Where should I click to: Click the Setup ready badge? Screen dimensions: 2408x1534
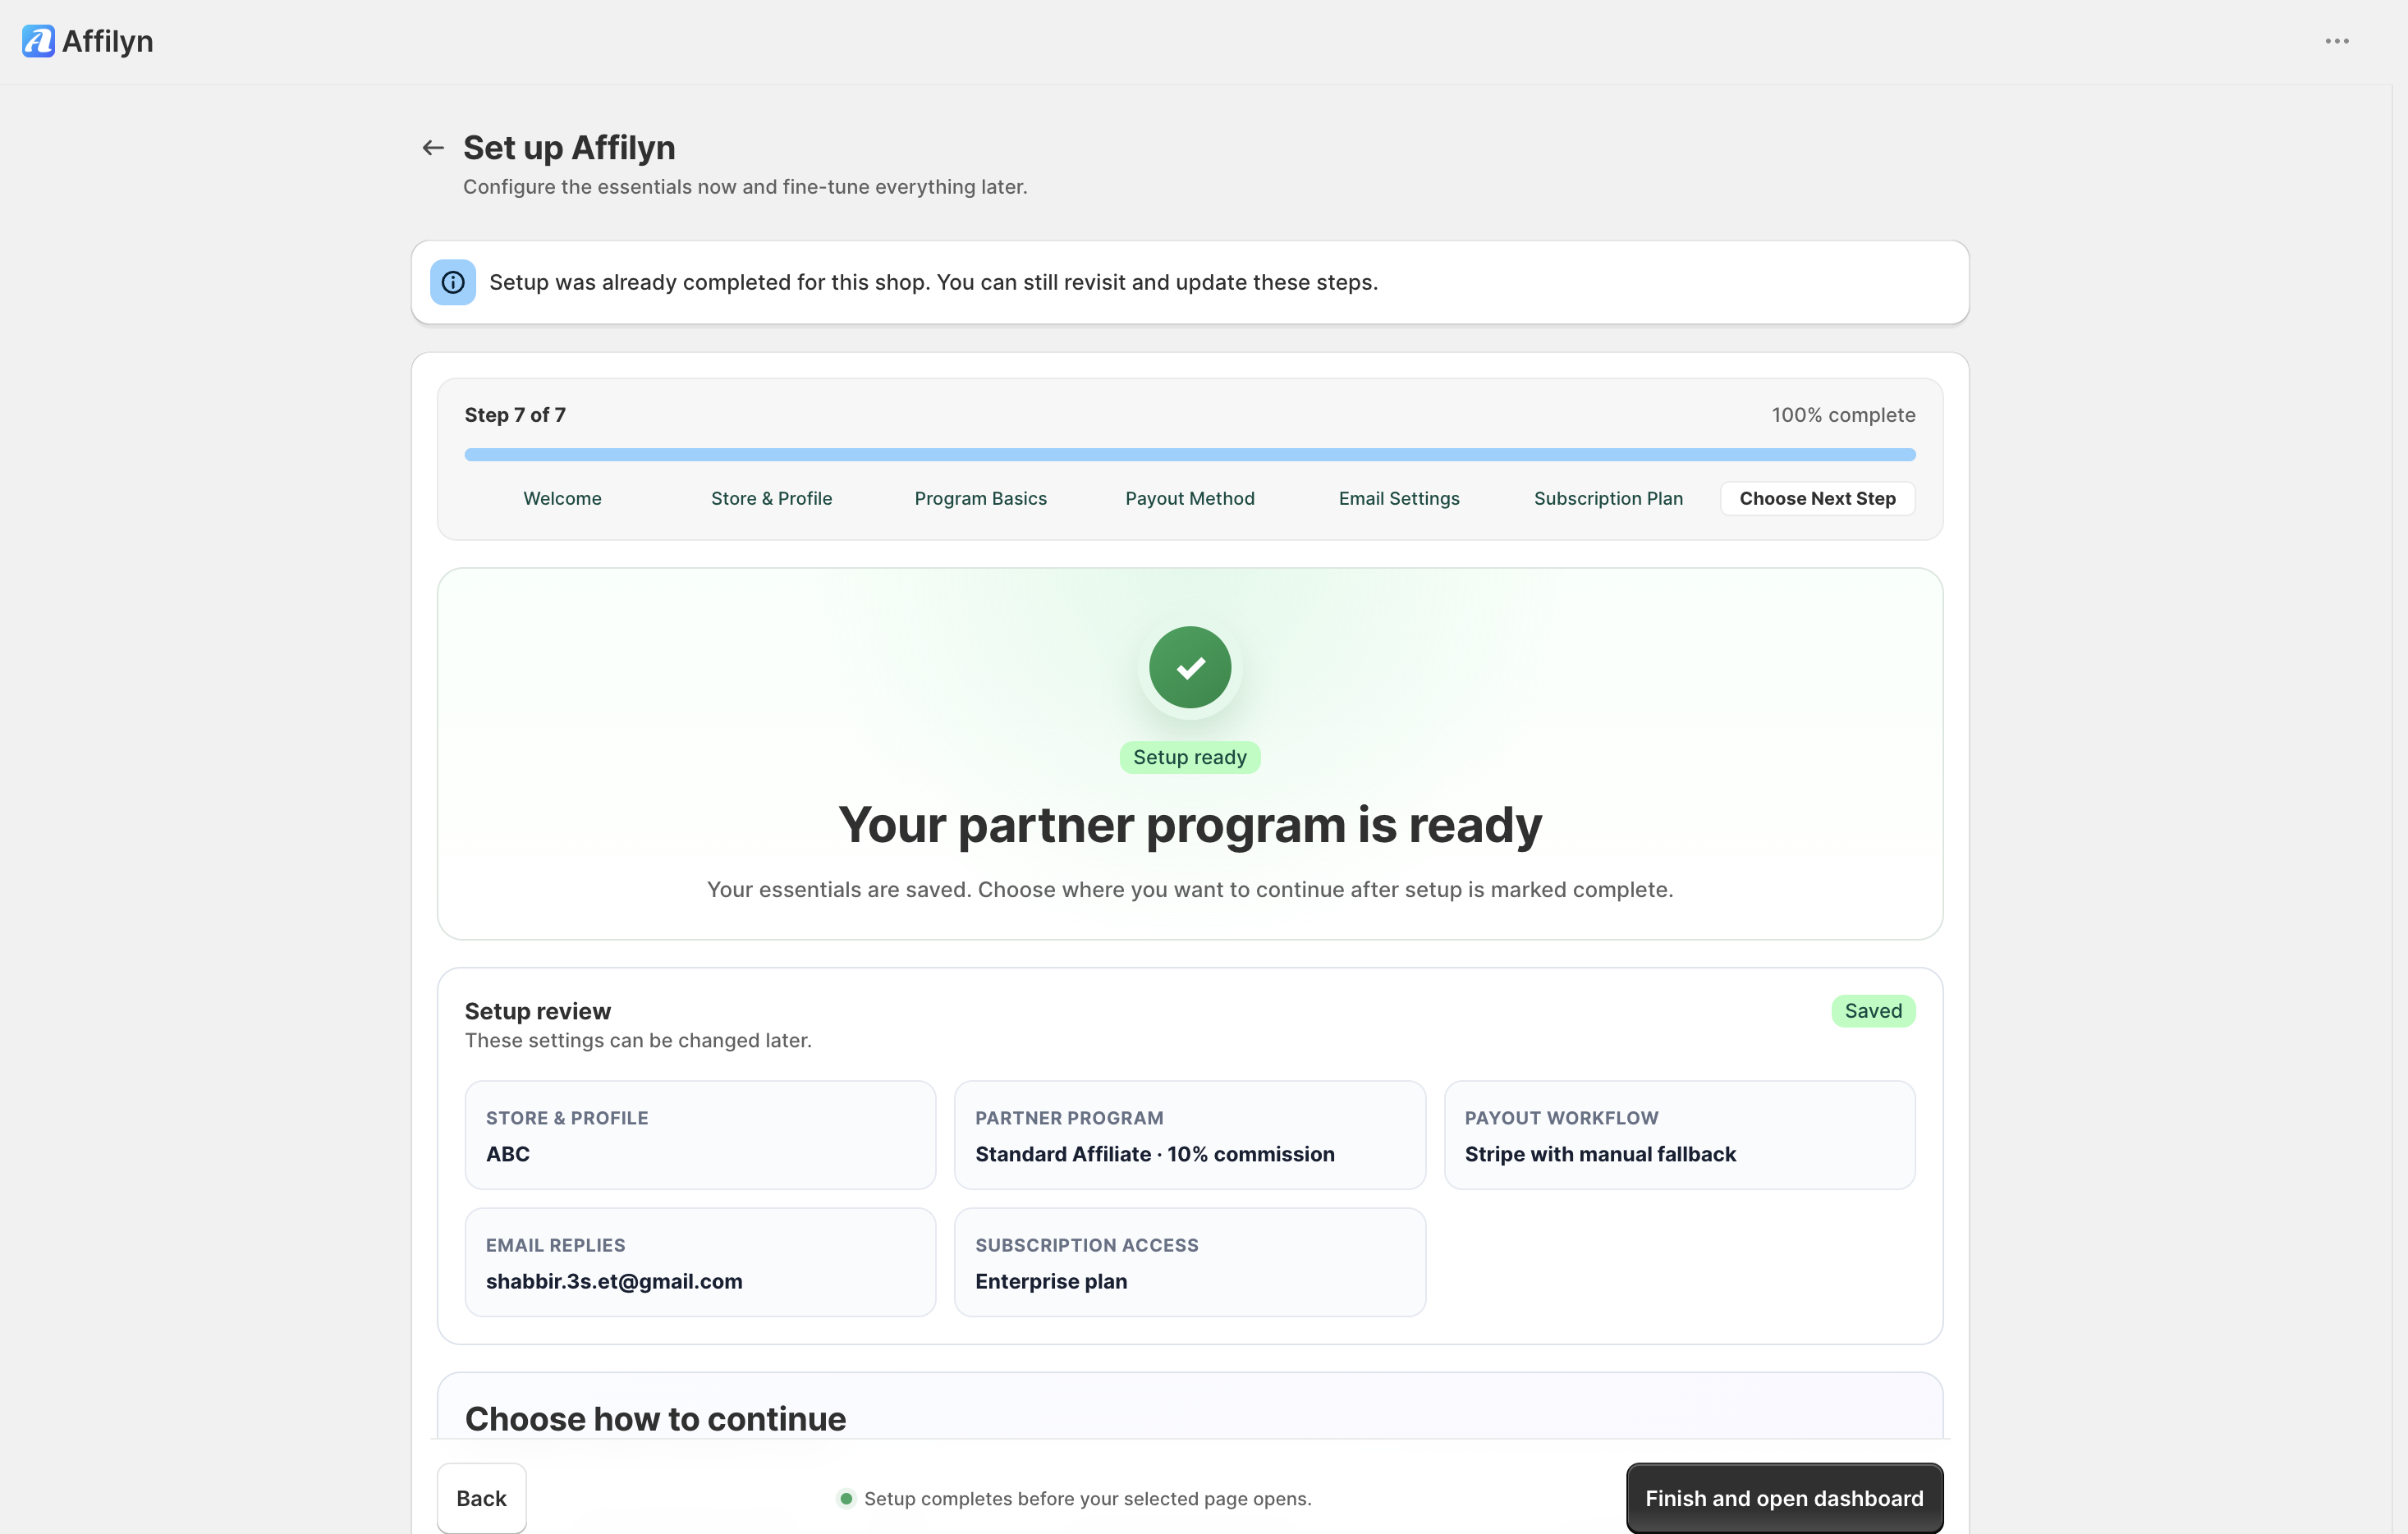1190,757
